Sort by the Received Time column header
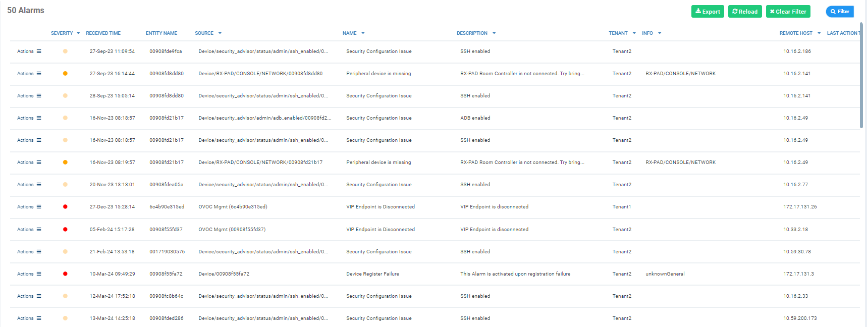The height and width of the screenshot is (327, 867). click(103, 33)
